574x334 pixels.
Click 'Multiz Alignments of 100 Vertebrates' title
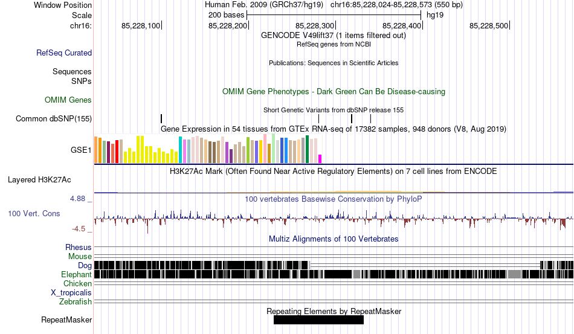(334, 239)
